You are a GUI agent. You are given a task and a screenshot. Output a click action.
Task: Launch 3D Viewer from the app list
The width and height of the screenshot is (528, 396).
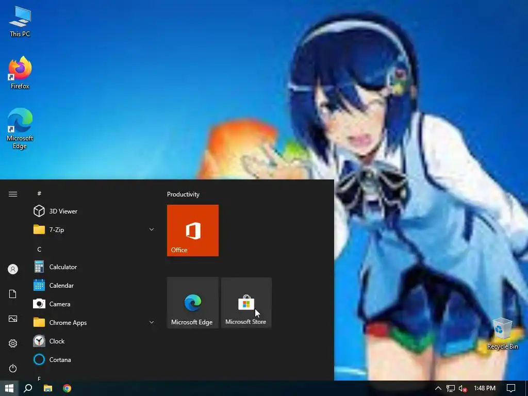pyautogui.click(x=94, y=211)
